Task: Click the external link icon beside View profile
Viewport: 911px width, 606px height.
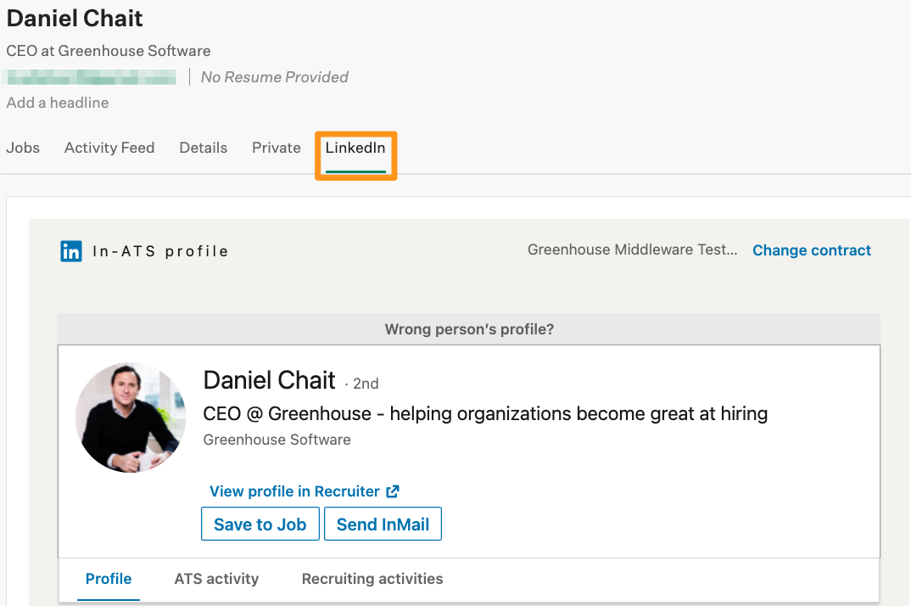Action: click(393, 491)
